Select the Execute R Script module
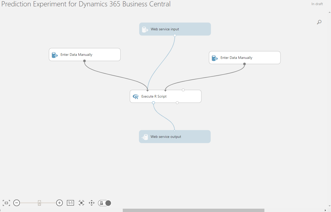This screenshot has width=331, height=212. [x=166, y=96]
